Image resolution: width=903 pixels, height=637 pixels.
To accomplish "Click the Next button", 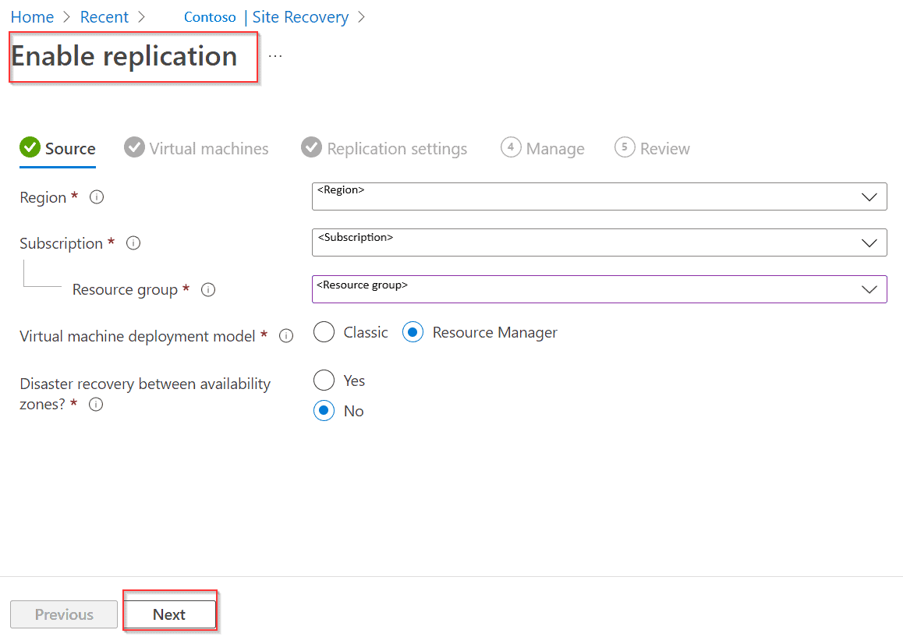I will 169,614.
